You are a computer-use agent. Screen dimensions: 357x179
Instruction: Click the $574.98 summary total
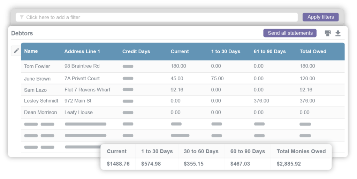click(151, 164)
